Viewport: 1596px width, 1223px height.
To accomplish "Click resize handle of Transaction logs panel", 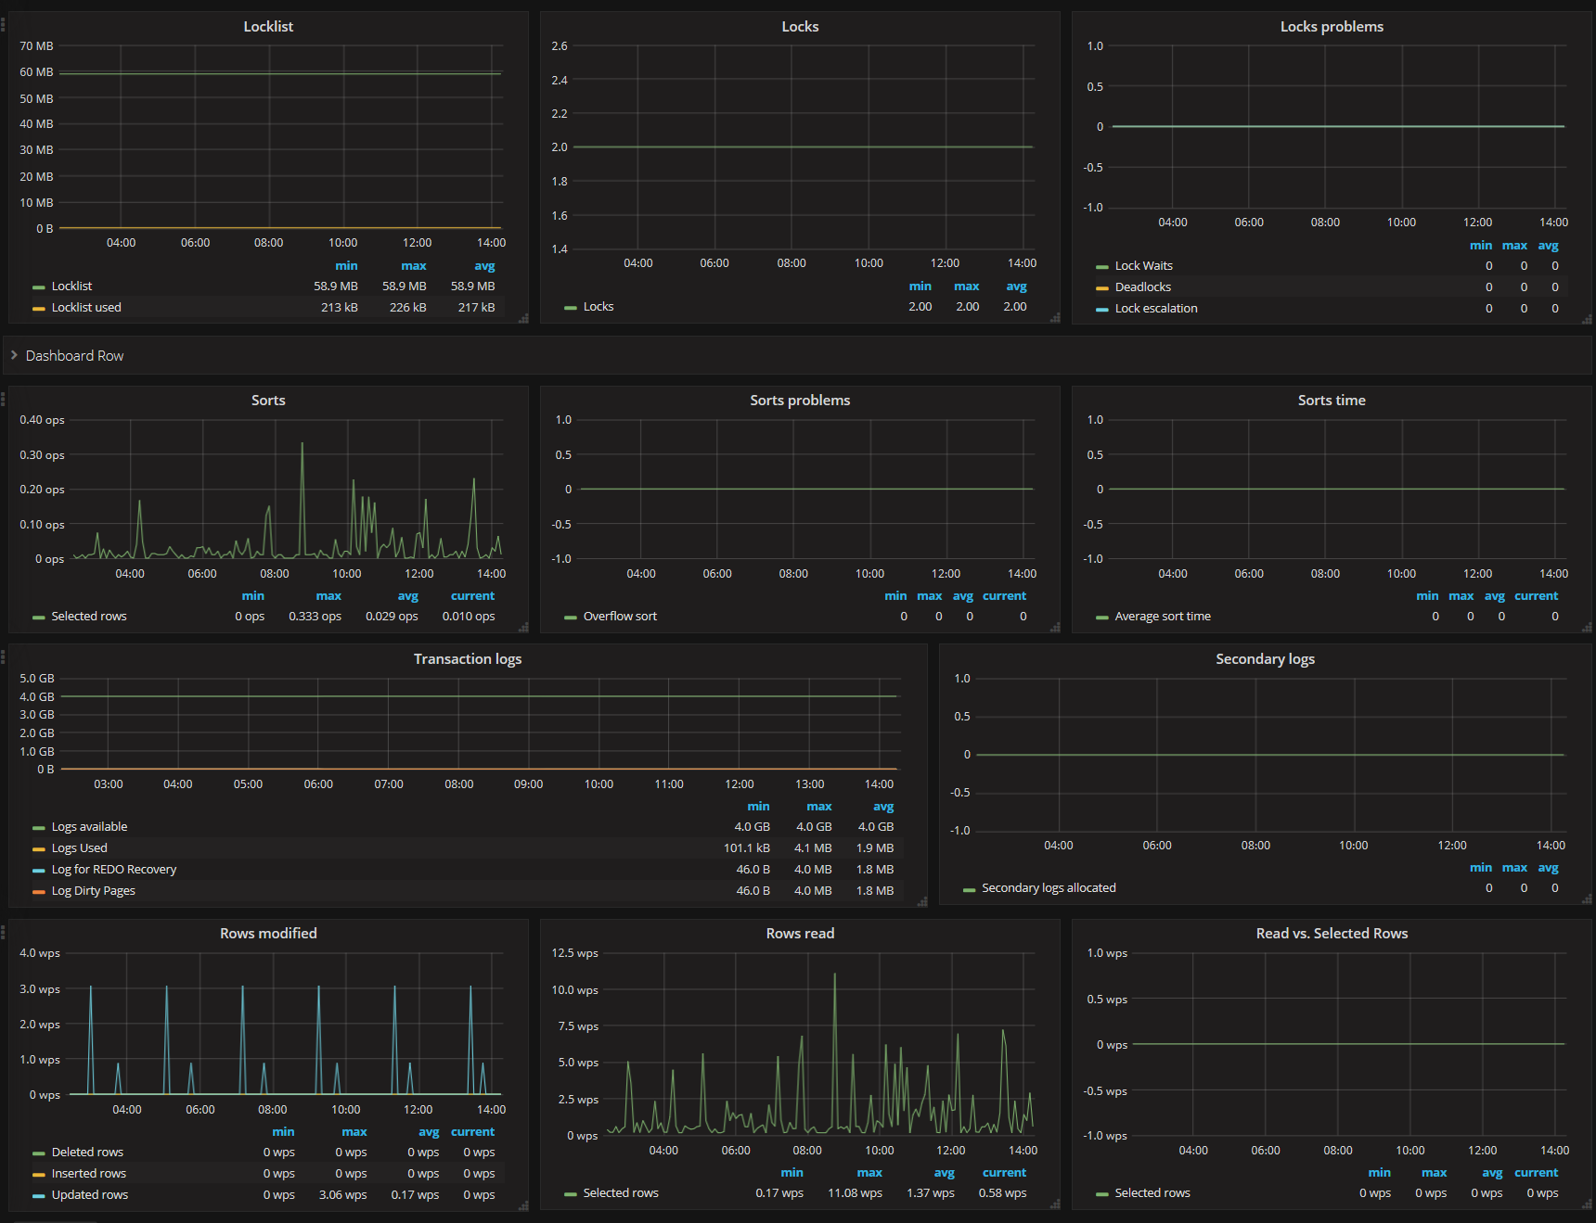I will tap(921, 901).
